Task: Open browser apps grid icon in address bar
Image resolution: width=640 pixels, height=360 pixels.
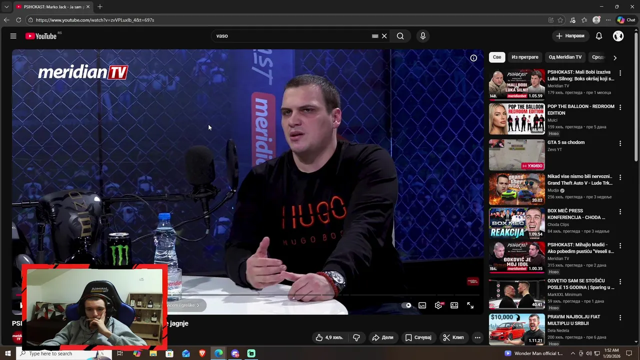Action: (551, 20)
